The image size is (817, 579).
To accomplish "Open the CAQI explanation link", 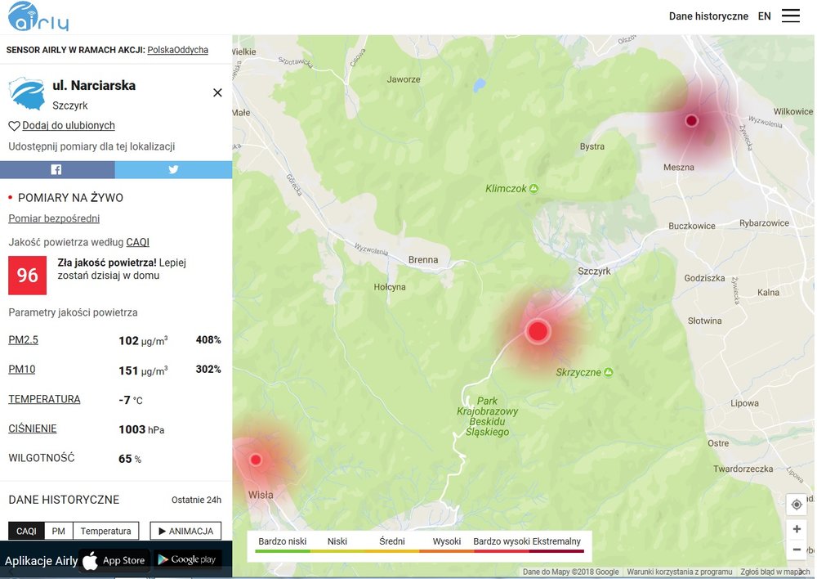I will tap(137, 242).
